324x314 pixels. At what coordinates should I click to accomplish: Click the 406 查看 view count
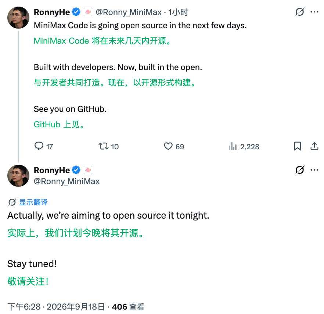click(x=128, y=307)
